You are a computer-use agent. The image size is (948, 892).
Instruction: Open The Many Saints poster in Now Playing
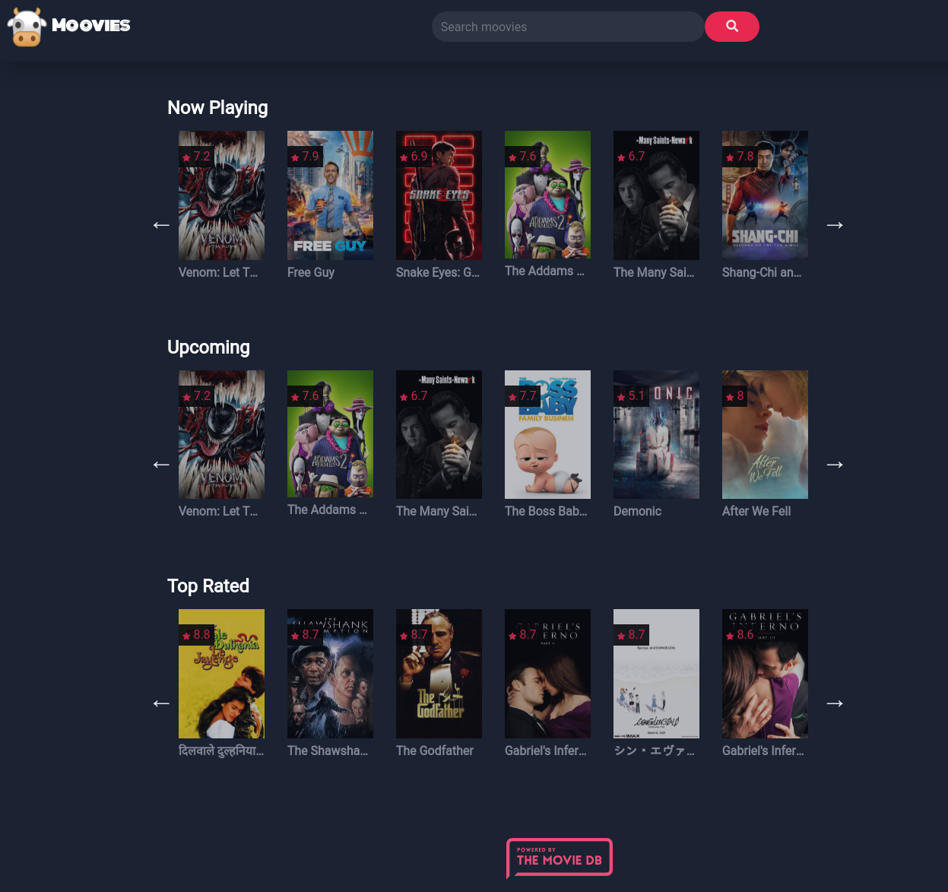[656, 195]
